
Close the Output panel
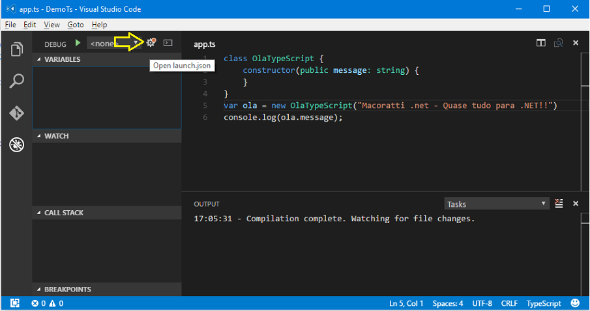coord(575,204)
